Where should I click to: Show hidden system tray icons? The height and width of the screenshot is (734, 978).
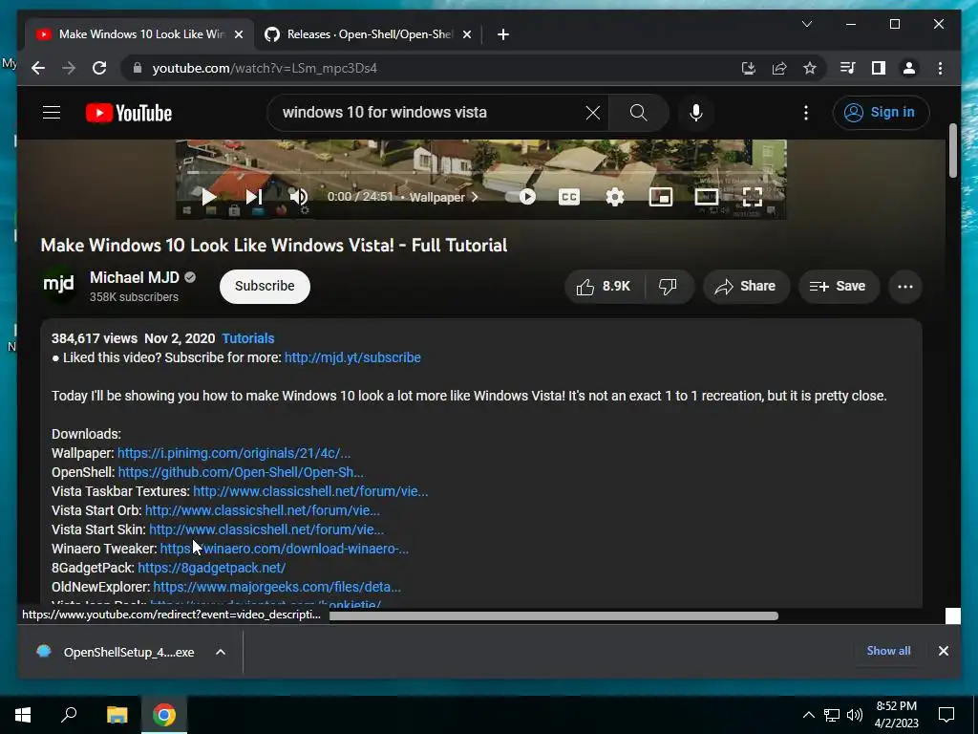[x=808, y=715]
